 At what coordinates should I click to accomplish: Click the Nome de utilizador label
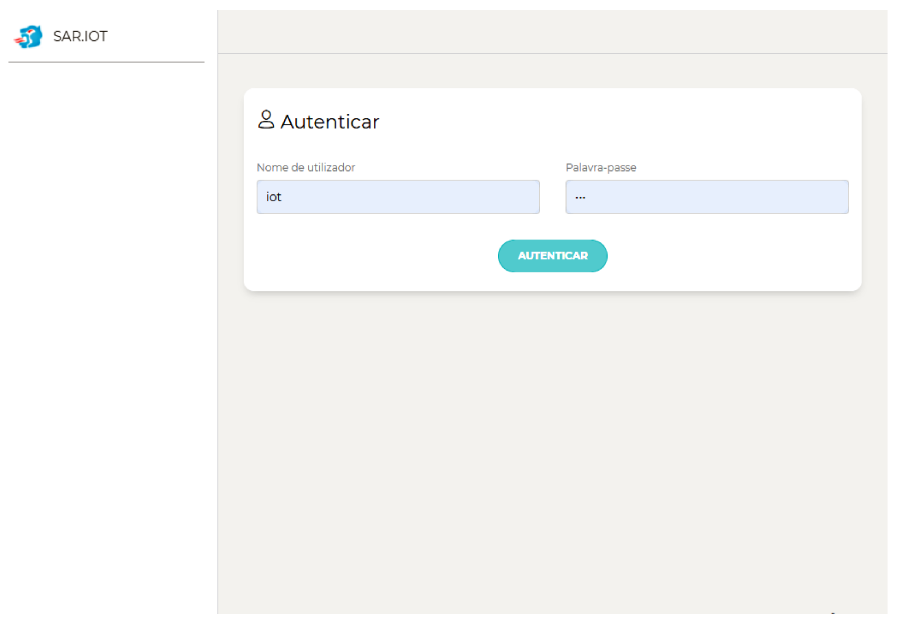coord(306,168)
